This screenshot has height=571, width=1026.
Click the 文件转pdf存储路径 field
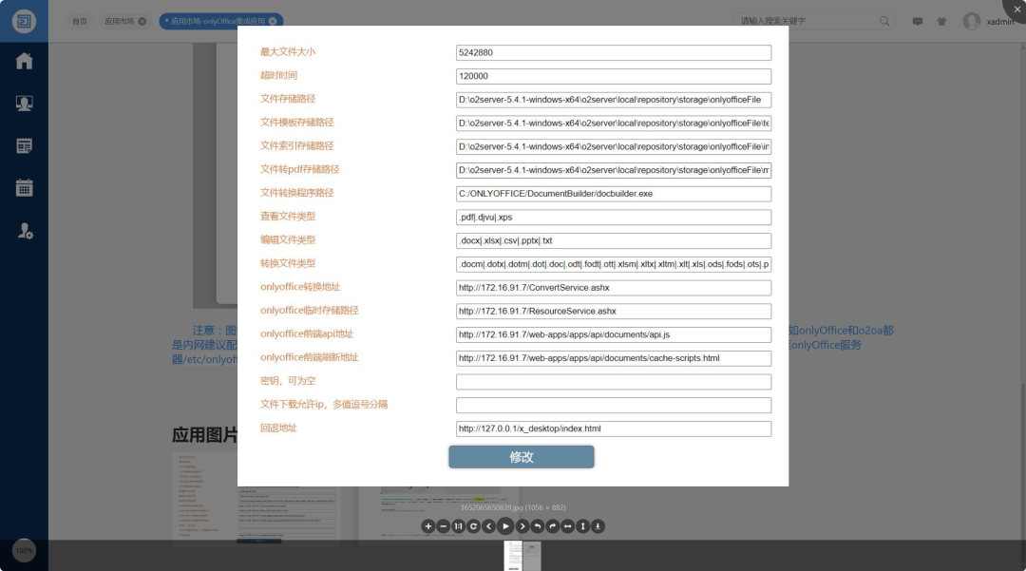click(x=613, y=170)
